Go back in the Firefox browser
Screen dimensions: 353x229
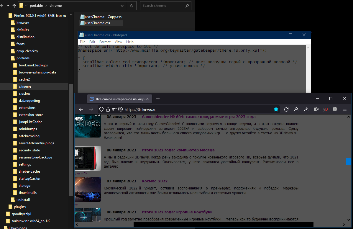tap(81, 109)
